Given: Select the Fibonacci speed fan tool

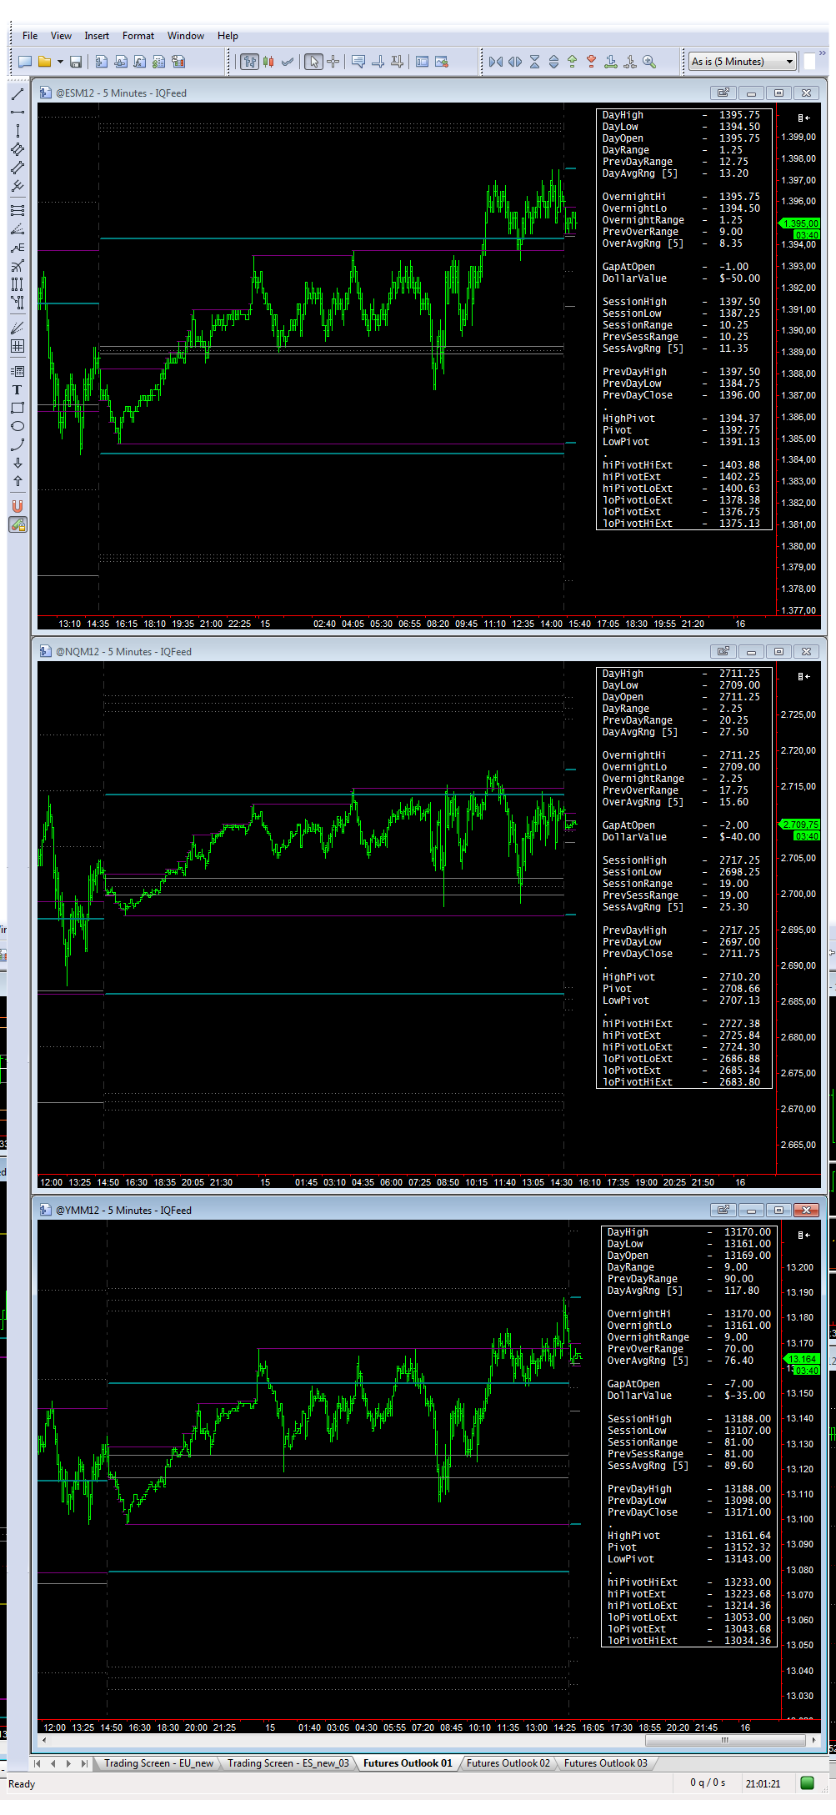Looking at the screenshot, I should pos(17,228).
